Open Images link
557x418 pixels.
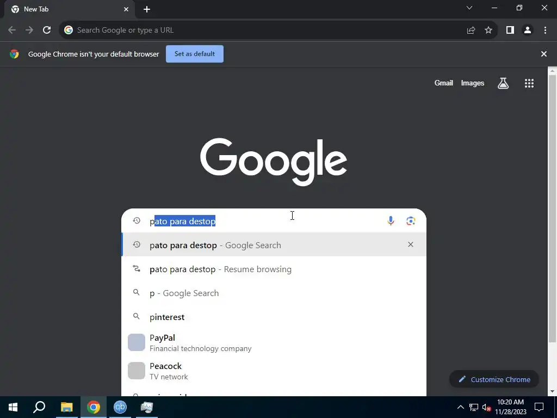tap(473, 83)
